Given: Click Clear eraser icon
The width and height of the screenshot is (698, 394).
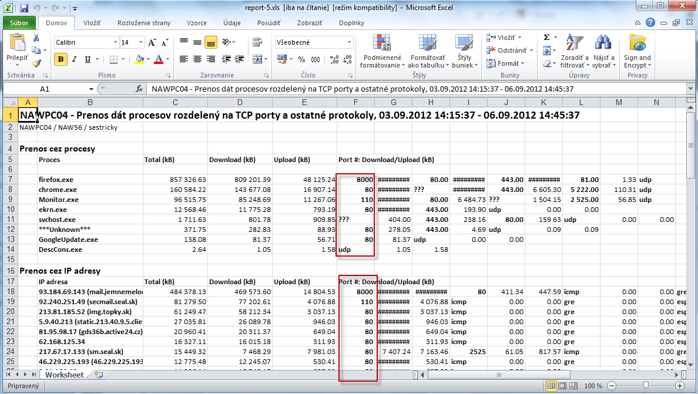Looking at the screenshot, I should coord(547,63).
